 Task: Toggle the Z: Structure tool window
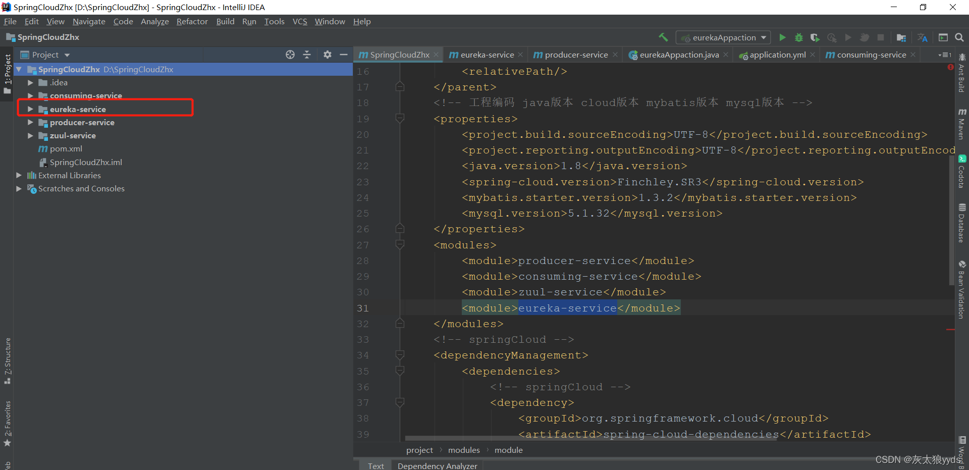click(7, 360)
